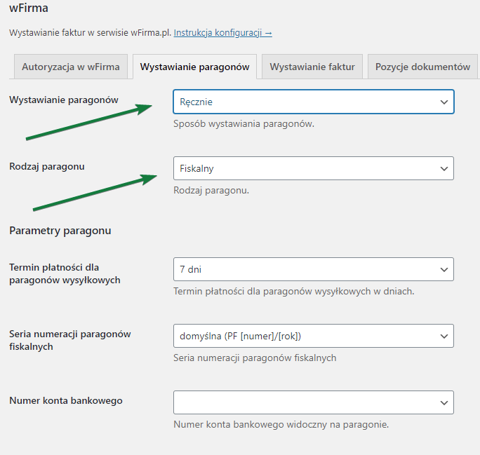Open the Instrukcja konfiguracji link

coord(223,32)
